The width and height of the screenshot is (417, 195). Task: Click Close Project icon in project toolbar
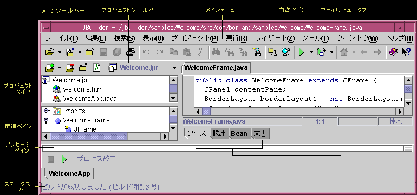tap(83, 68)
